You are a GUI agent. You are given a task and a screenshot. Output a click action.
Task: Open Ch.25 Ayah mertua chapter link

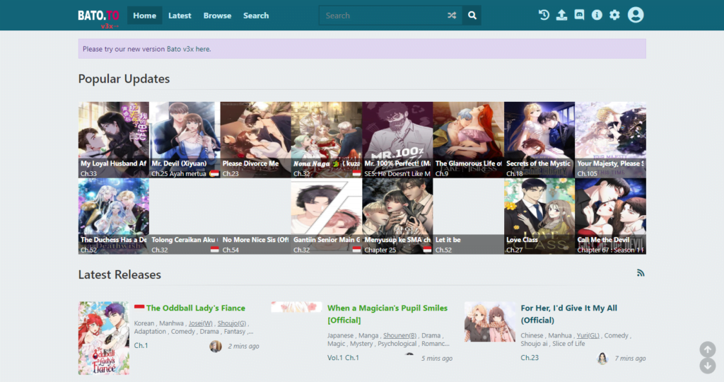(179, 174)
